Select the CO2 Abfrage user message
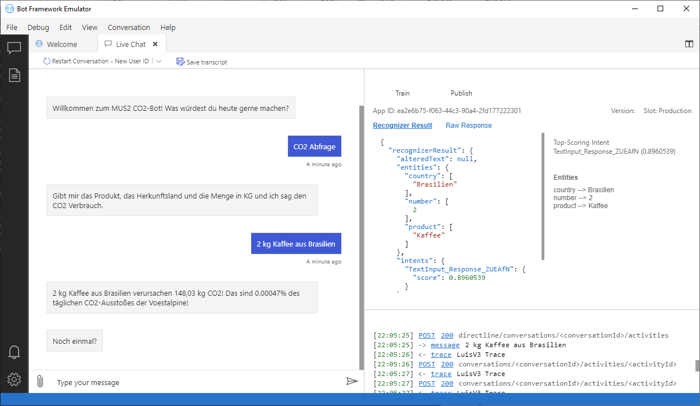The width and height of the screenshot is (700, 406). point(314,146)
